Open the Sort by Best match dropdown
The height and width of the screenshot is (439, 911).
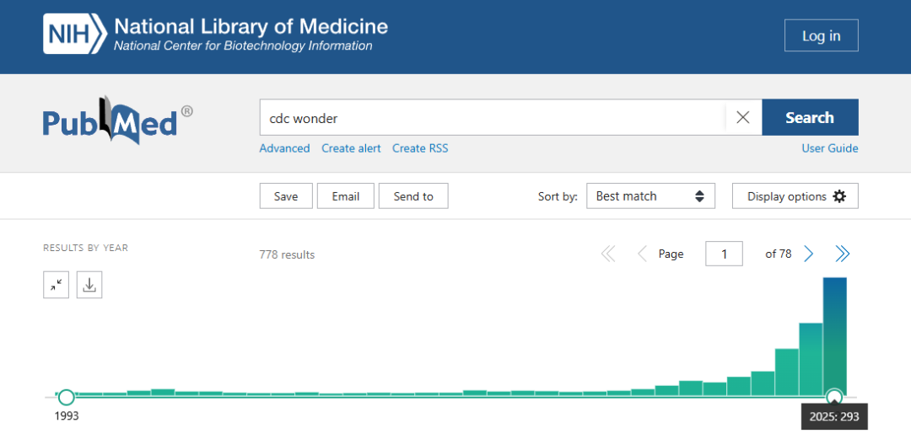point(650,196)
